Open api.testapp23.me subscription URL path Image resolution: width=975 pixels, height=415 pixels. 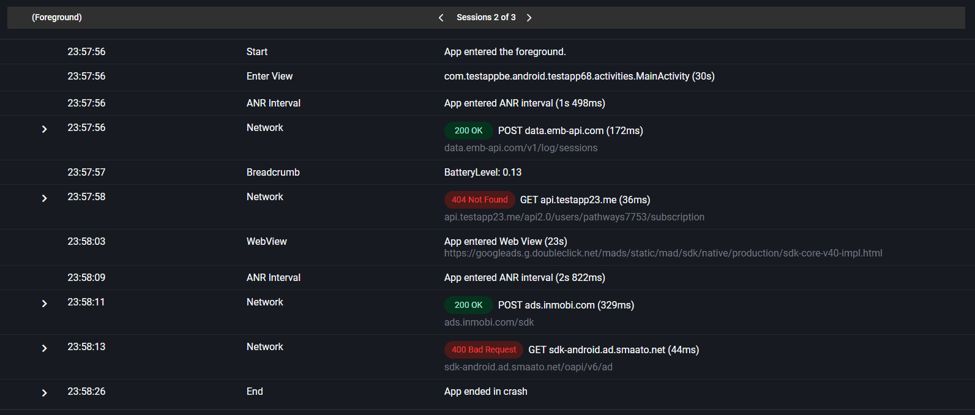pos(574,217)
